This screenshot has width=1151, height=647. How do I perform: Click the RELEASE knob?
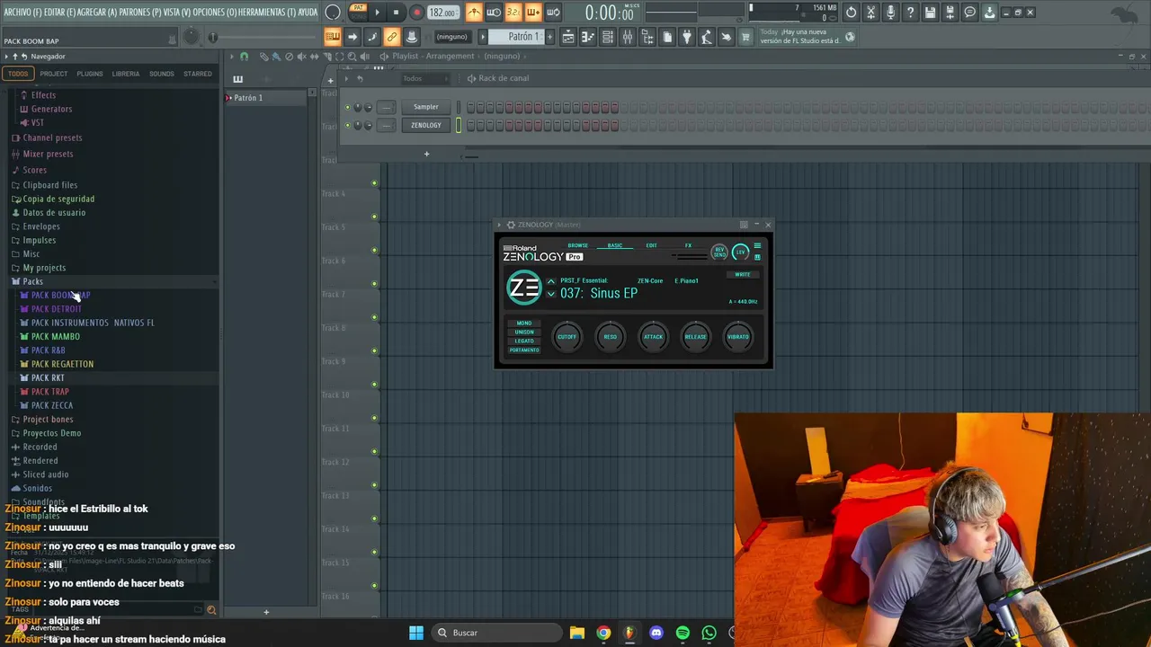pyautogui.click(x=696, y=337)
